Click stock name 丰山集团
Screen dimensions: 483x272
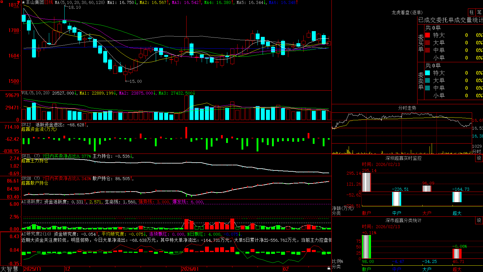click(x=35, y=2)
